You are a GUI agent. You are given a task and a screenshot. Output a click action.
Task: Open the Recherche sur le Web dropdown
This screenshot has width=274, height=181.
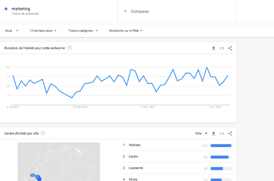(126, 30)
